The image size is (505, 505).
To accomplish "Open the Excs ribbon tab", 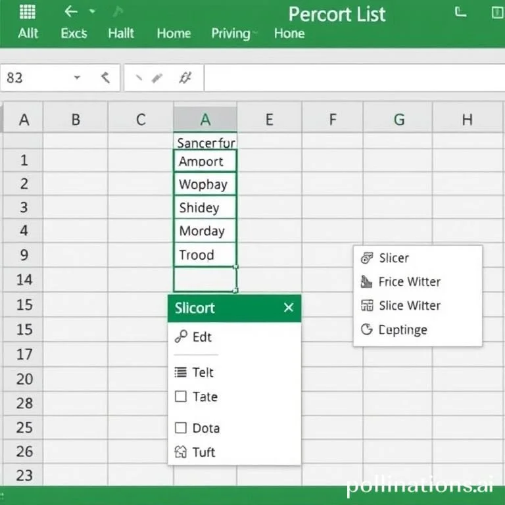I will (x=74, y=34).
